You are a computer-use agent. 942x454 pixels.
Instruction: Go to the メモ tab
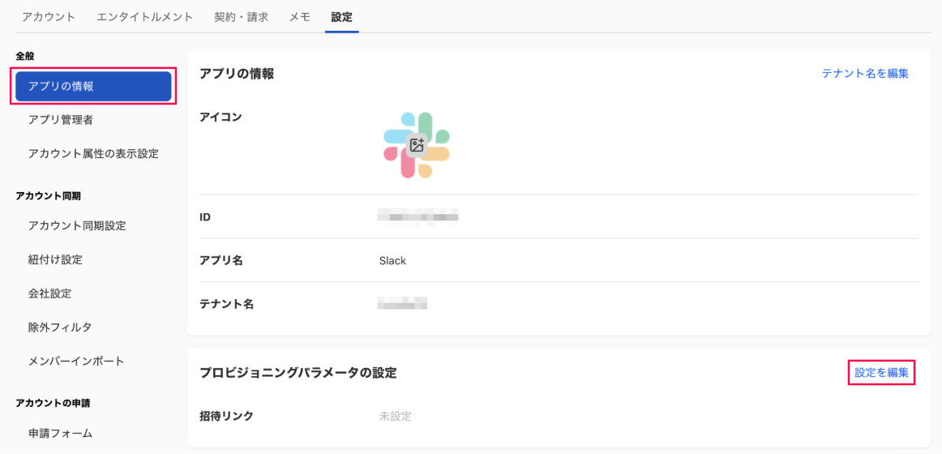pos(300,17)
